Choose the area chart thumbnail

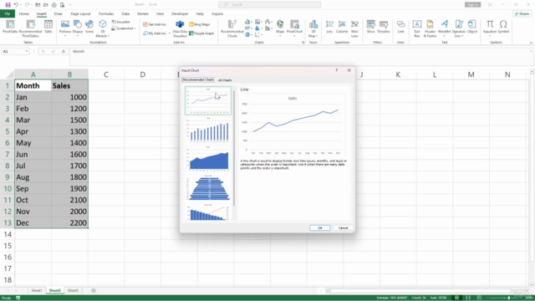click(x=208, y=159)
